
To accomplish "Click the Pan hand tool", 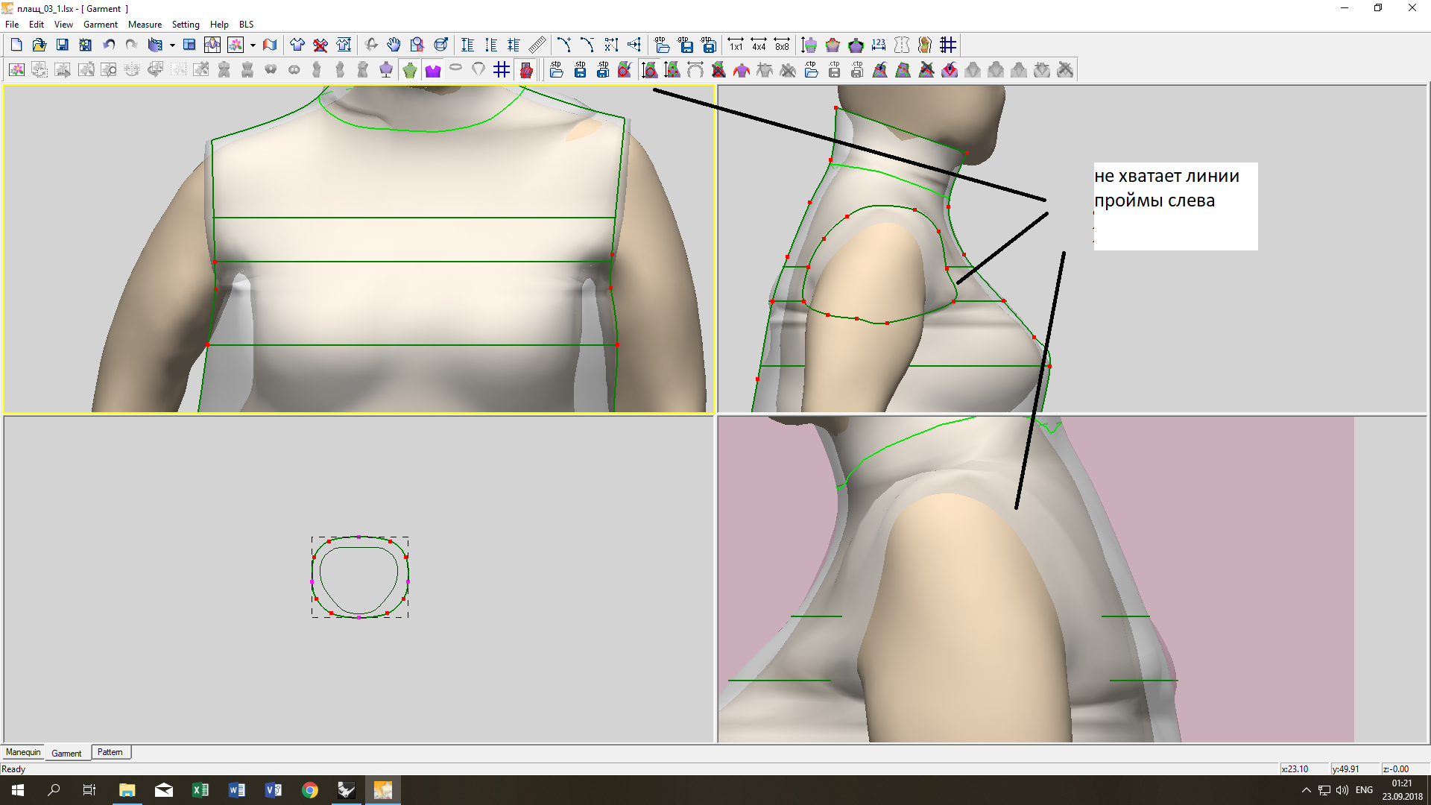I will 394,45.
